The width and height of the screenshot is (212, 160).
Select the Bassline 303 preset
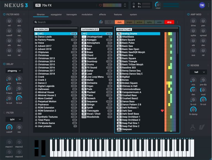click(x=139, y=68)
